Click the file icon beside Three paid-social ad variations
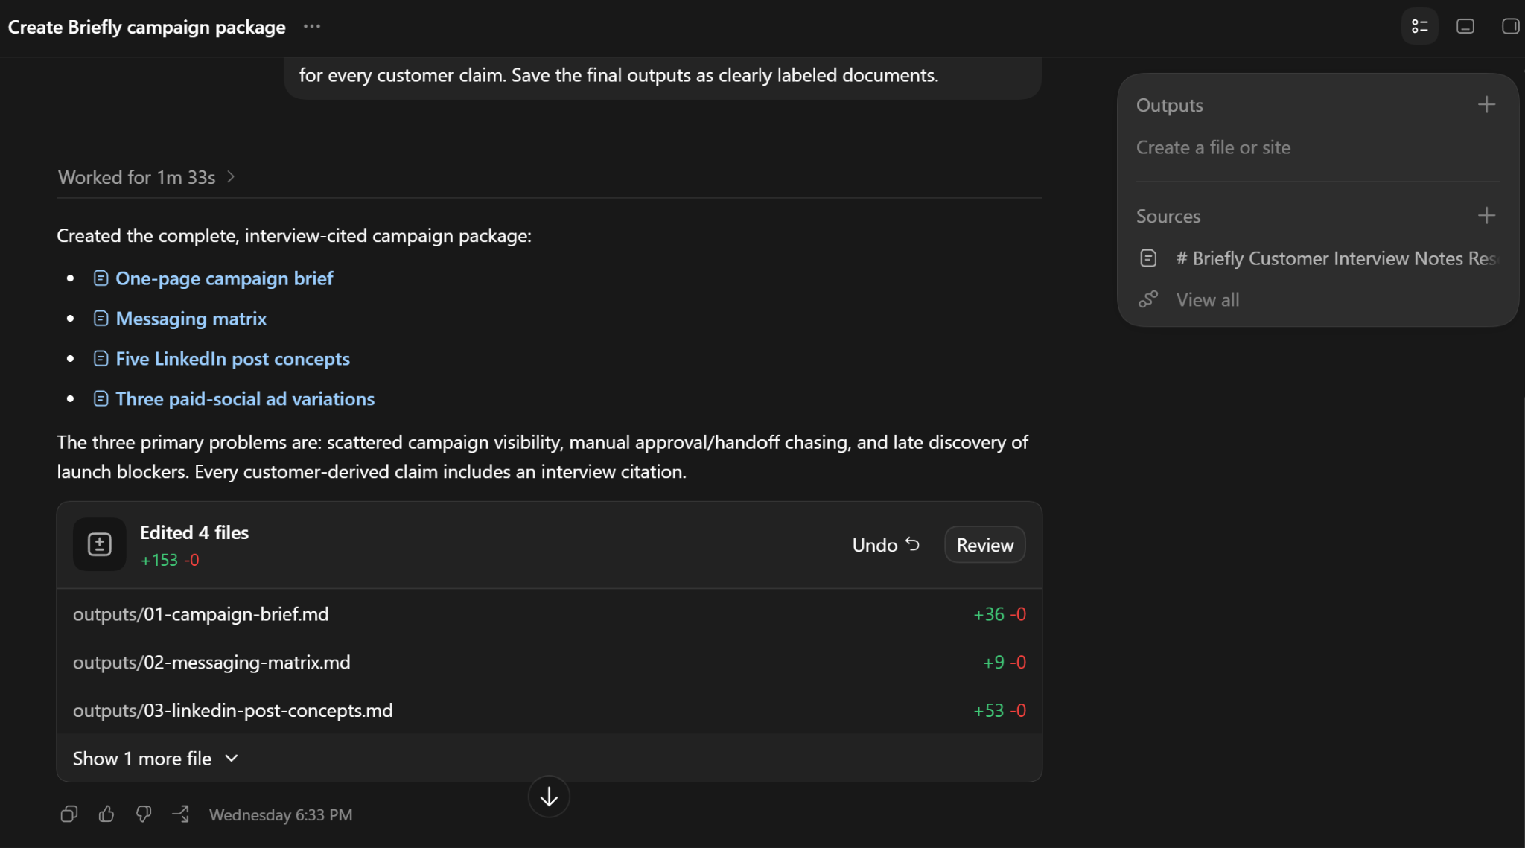 click(101, 399)
